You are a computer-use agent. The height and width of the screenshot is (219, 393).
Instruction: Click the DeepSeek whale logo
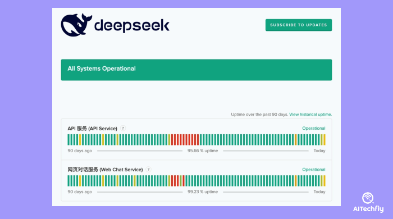[76, 25]
